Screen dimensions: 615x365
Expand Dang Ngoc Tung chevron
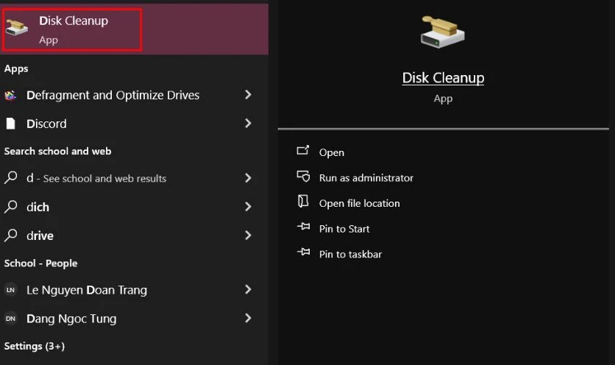tap(248, 318)
